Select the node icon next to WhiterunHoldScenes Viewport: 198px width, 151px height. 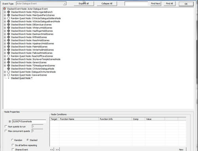[9, 28]
